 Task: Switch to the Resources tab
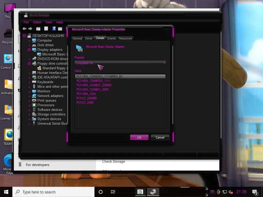coord(125,38)
